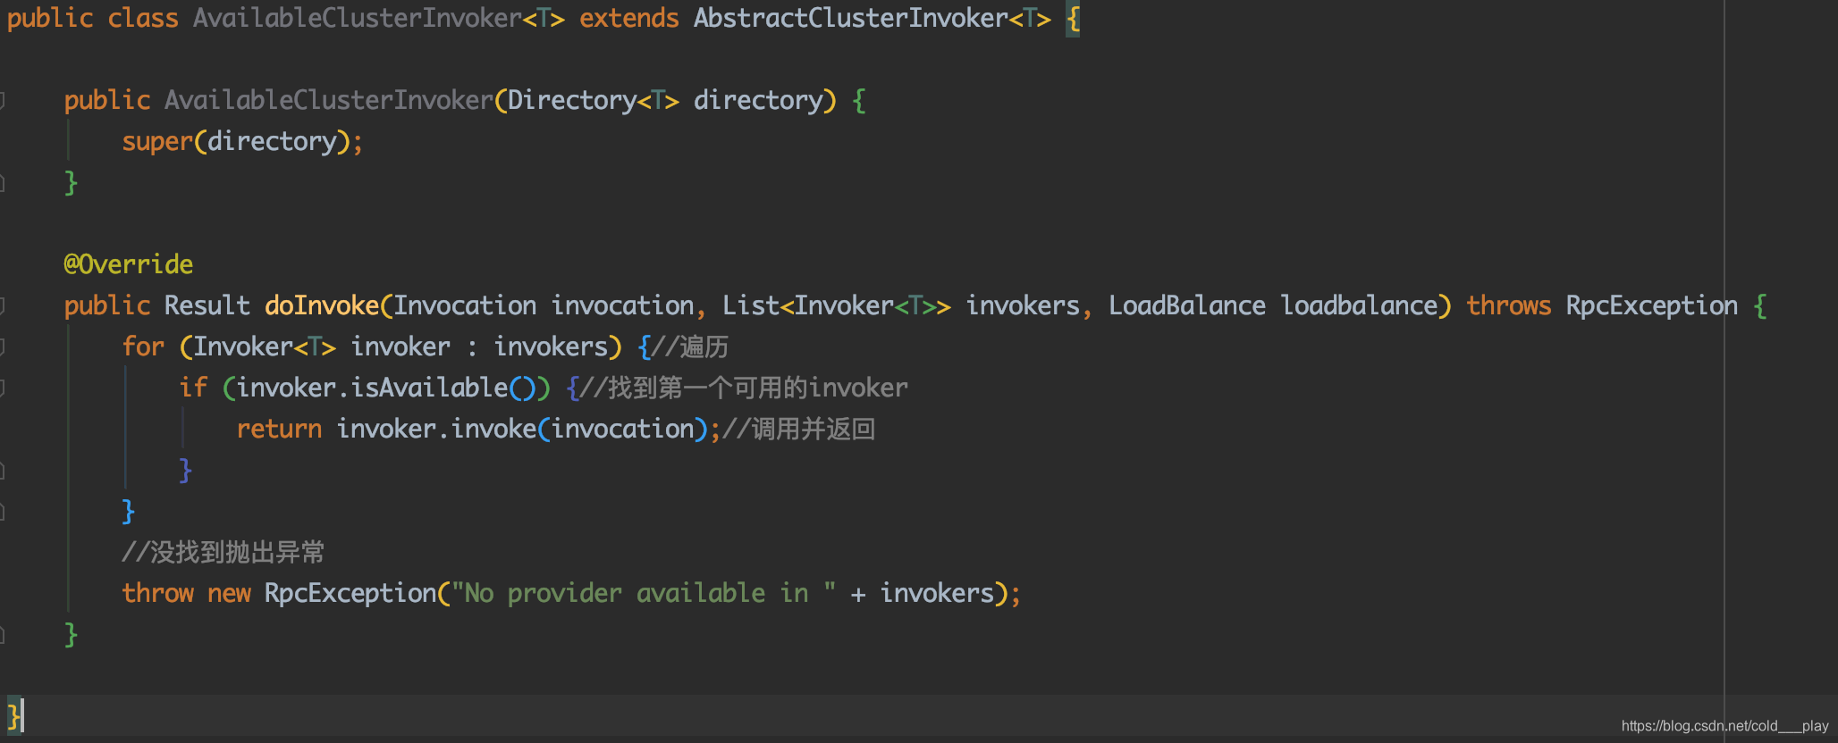Click the LoadBalance parameter type
Image resolution: width=1838 pixels, height=743 pixels.
tap(1187, 305)
